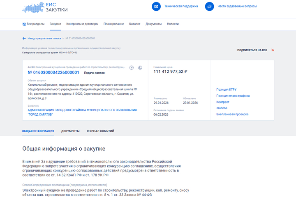Switch to Журнал событий tab
296x197 pixels.
pyautogui.click(x=100, y=131)
